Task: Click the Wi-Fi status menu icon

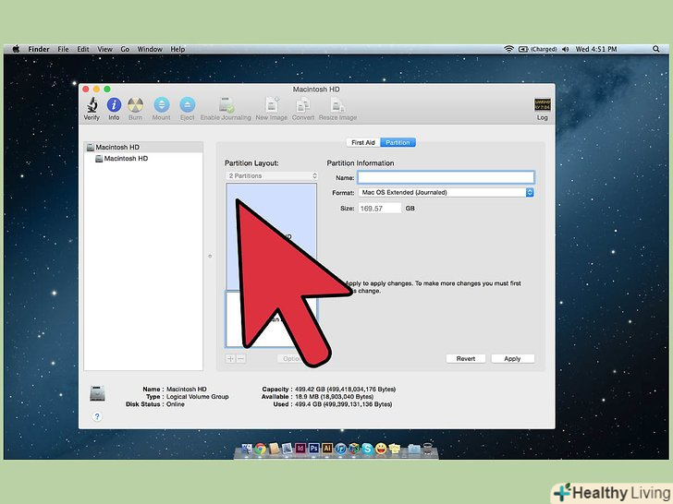Action: tap(508, 49)
